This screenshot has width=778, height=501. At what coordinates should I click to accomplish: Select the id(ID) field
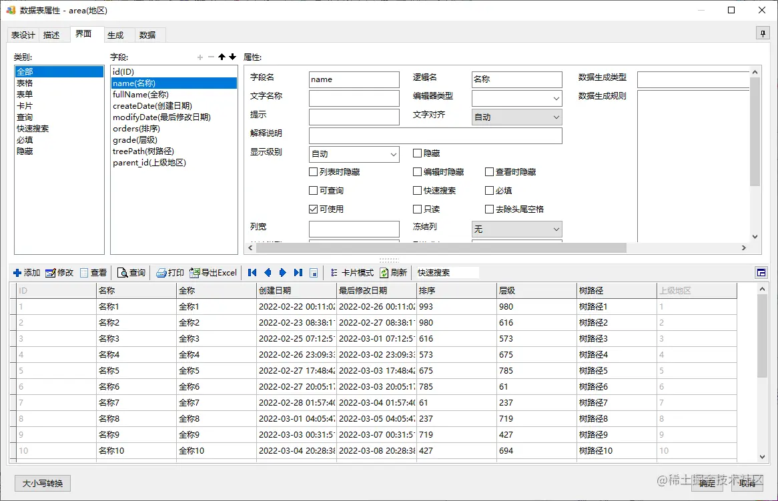pyautogui.click(x=173, y=71)
